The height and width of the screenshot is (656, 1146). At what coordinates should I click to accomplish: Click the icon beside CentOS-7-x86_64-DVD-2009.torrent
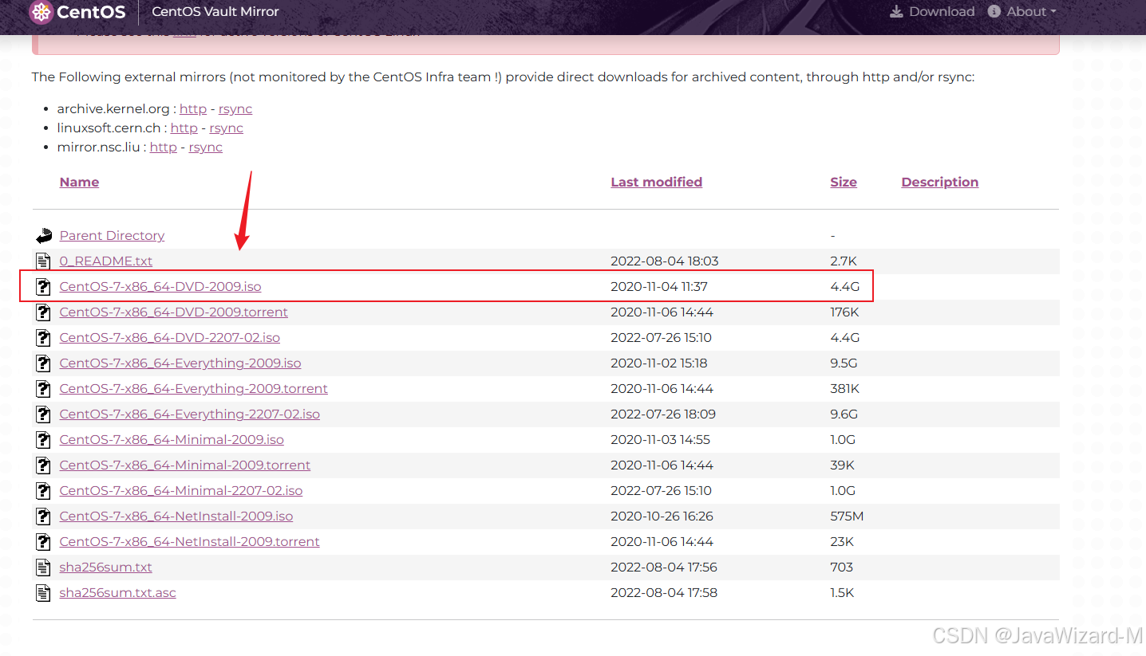(43, 312)
